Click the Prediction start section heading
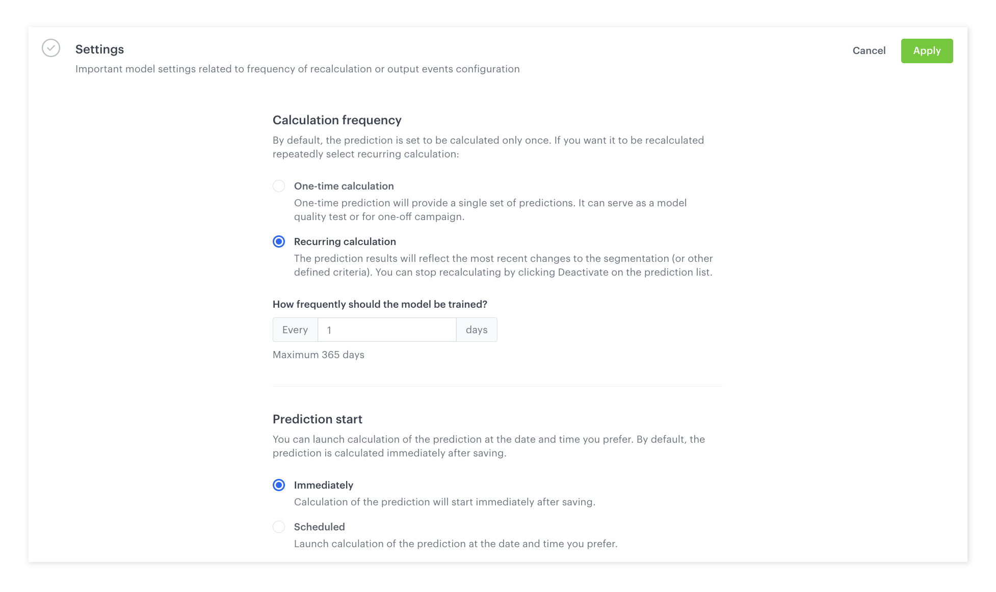996x592 pixels. click(x=317, y=419)
